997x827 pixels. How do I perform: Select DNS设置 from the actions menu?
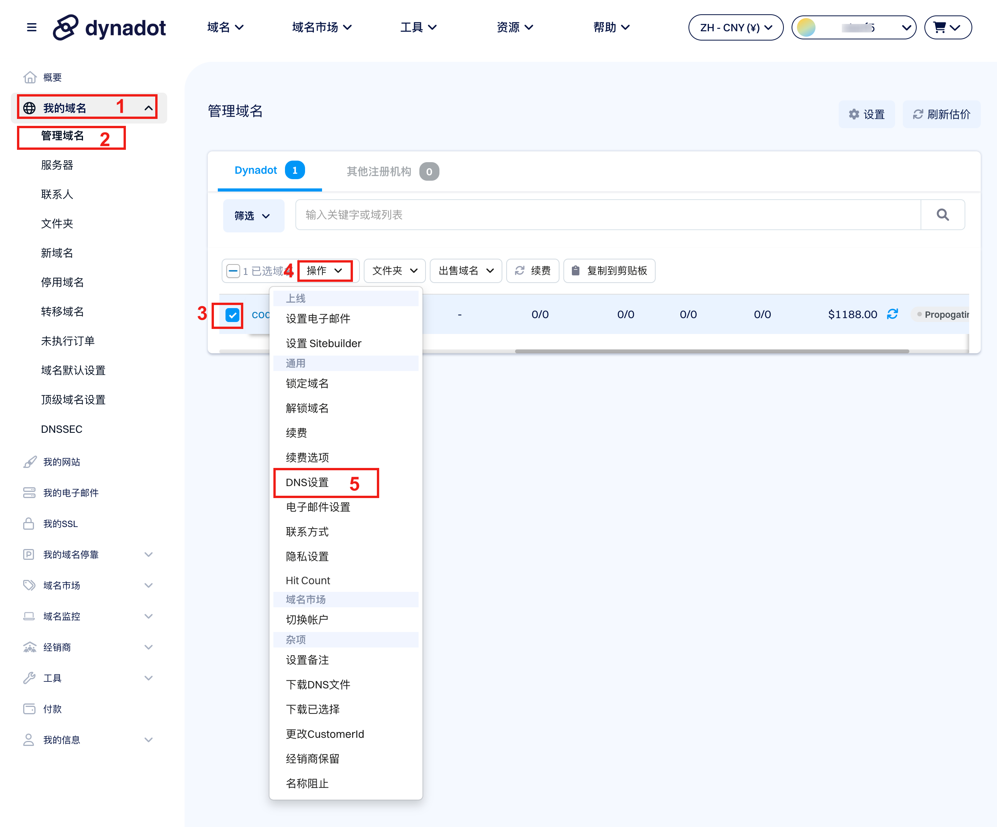click(x=307, y=482)
